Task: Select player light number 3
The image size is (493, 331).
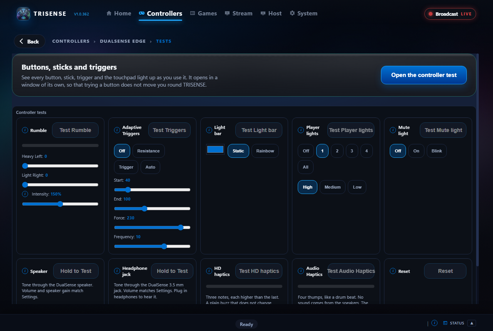Action: 352,151
